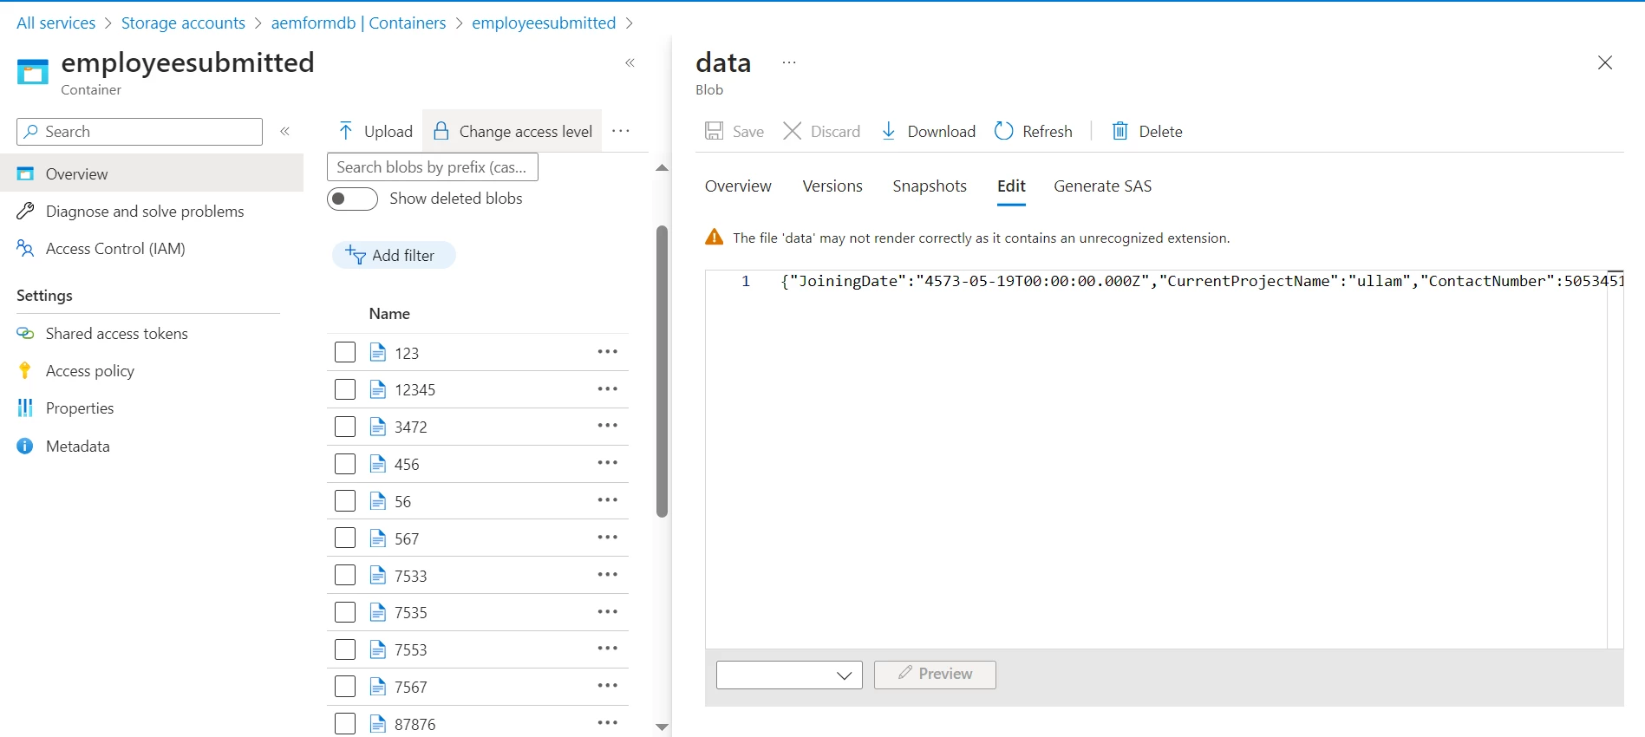Click the sidebar Search input field

click(x=140, y=132)
